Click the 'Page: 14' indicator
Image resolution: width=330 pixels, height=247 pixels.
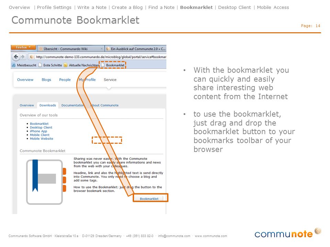click(310, 26)
